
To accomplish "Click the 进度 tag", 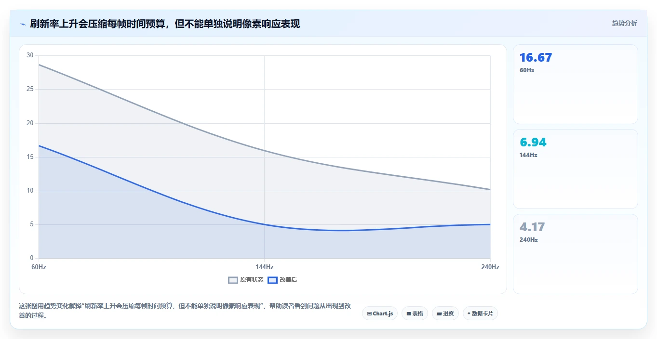I will click(445, 313).
